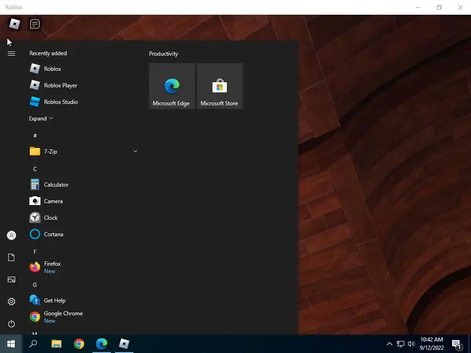Image resolution: width=471 pixels, height=353 pixels.
Task: Open Calculator app
Action: pyautogui.click(x=84, y=185)
